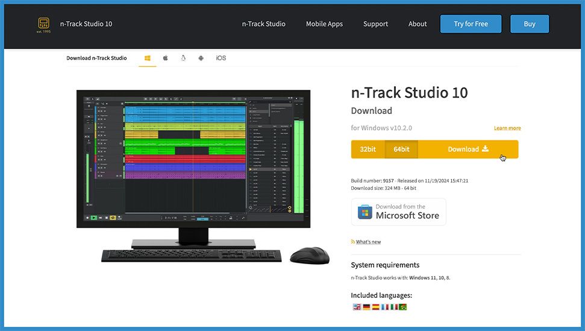Click the Download size 324 MB text
This screenshot has width=585, height=331.
pyautogui.click(x=384, y=188)
